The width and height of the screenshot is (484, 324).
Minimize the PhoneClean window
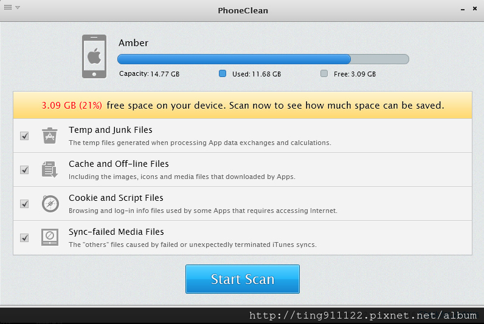pos(462,9)
